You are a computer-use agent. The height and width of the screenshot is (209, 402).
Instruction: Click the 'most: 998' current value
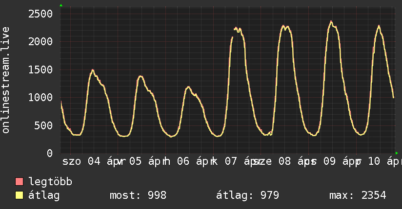(138, 195)
